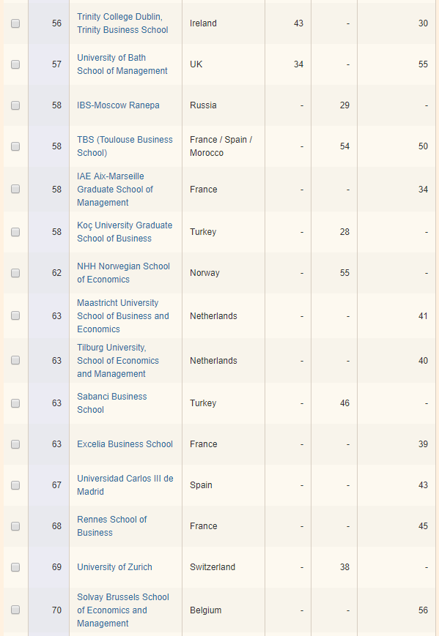Follow the IBS-Moscow Ranepa link

[118, 105]
